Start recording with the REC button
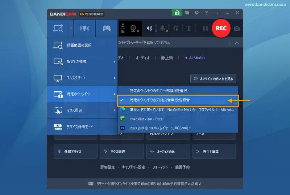Screen dimensions: 290x195 pyautogui.click(x=221, y=28)
